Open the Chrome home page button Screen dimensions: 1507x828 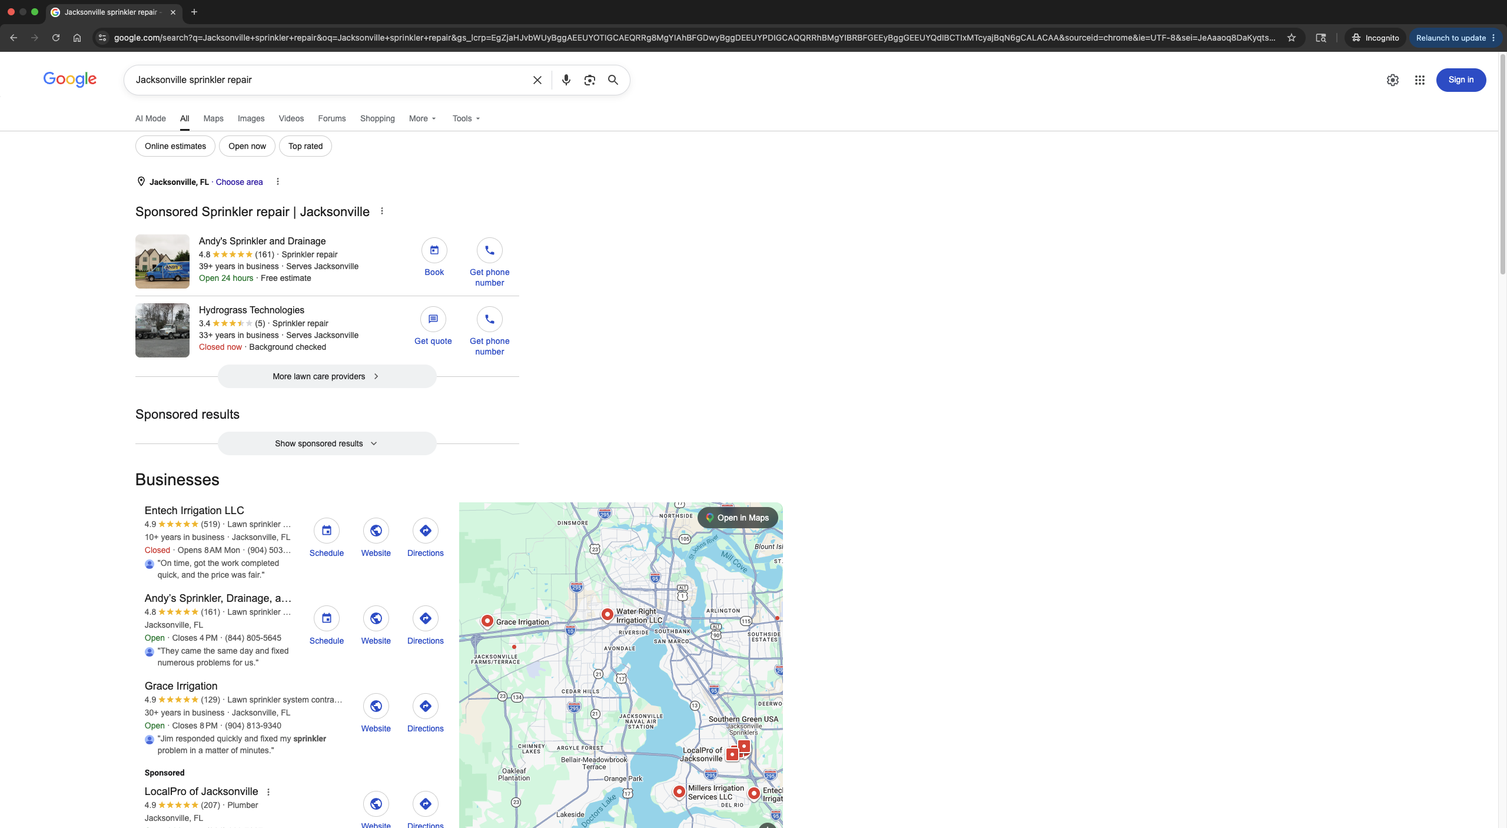77,38
